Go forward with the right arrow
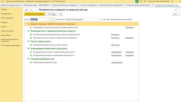181x102 pixels. pyautogui.click(x=31, y=10)
